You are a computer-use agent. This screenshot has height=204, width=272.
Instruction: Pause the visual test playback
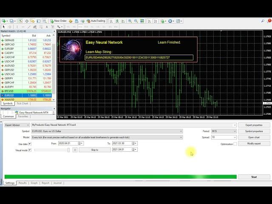coord(75,150)
